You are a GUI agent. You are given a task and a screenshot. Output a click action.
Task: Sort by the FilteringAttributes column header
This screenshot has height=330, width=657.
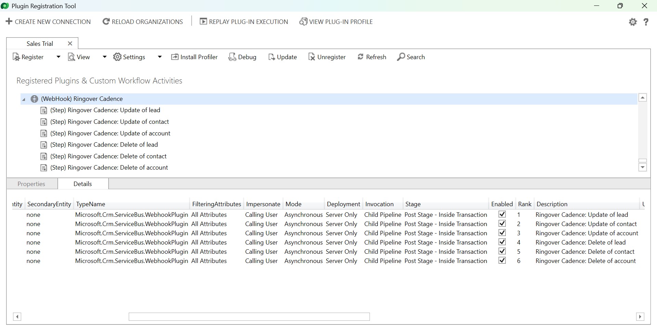(217, 204)
